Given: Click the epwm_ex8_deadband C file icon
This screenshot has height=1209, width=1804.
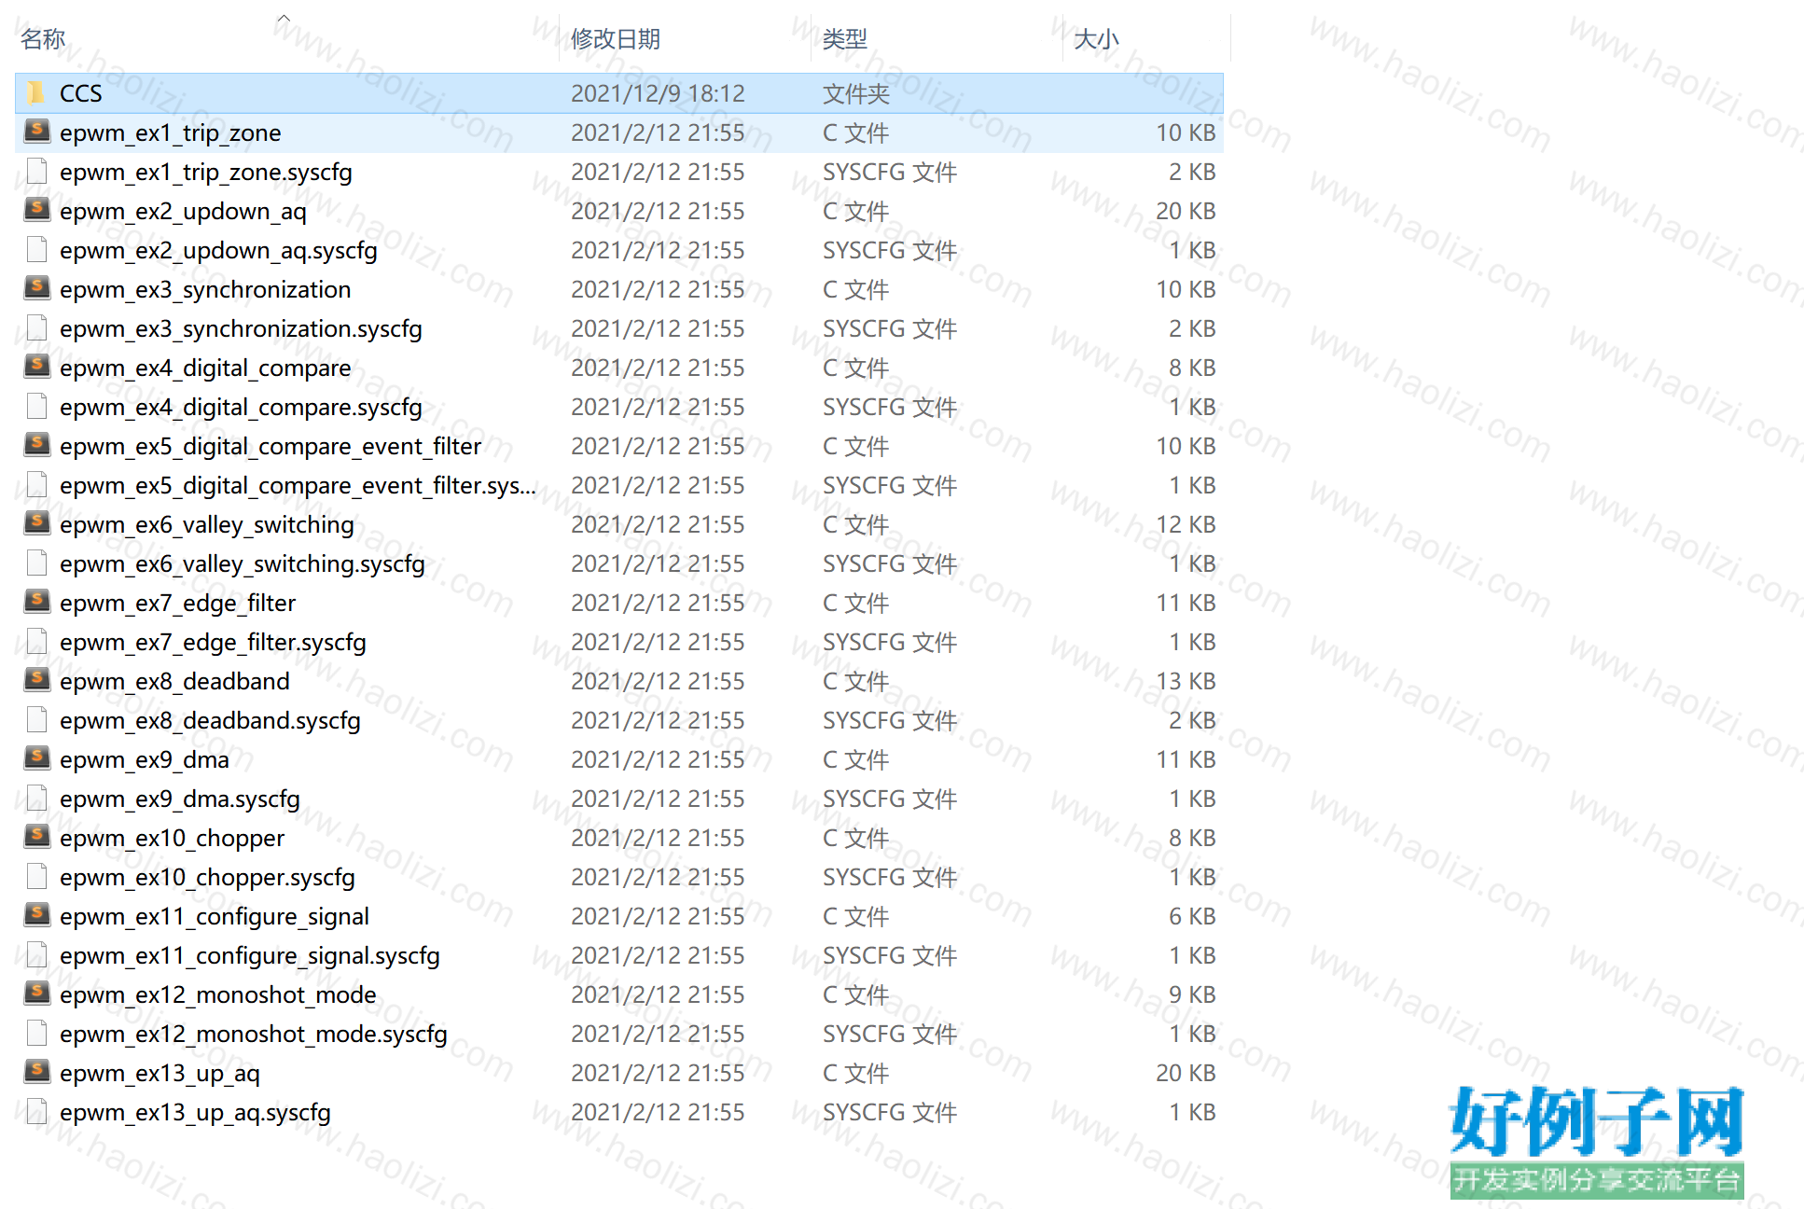Looking at the screenshot, I should (x=36, y=680).
